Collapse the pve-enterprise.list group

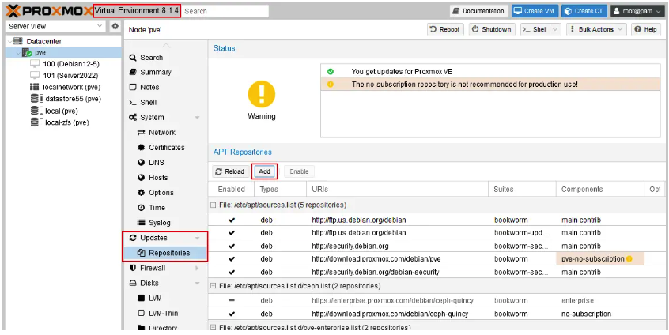[213, 327]
